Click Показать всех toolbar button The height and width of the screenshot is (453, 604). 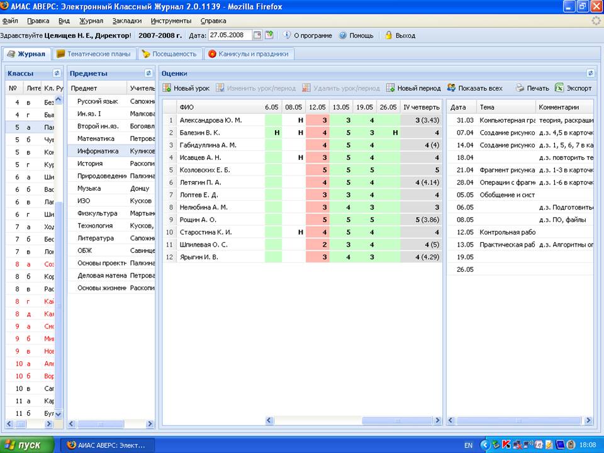(x=474, y=88)
